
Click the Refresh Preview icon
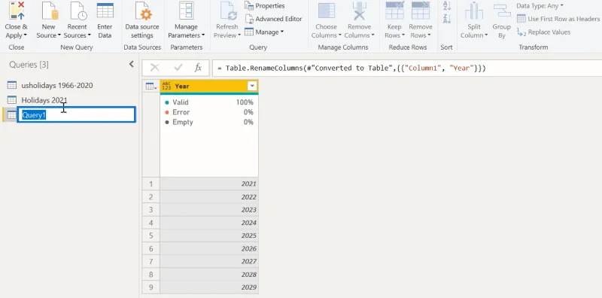point(228,11)
